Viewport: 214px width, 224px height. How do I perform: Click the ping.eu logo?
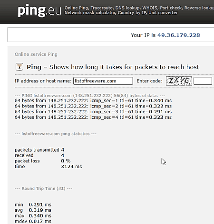click(x=39, y=11)
